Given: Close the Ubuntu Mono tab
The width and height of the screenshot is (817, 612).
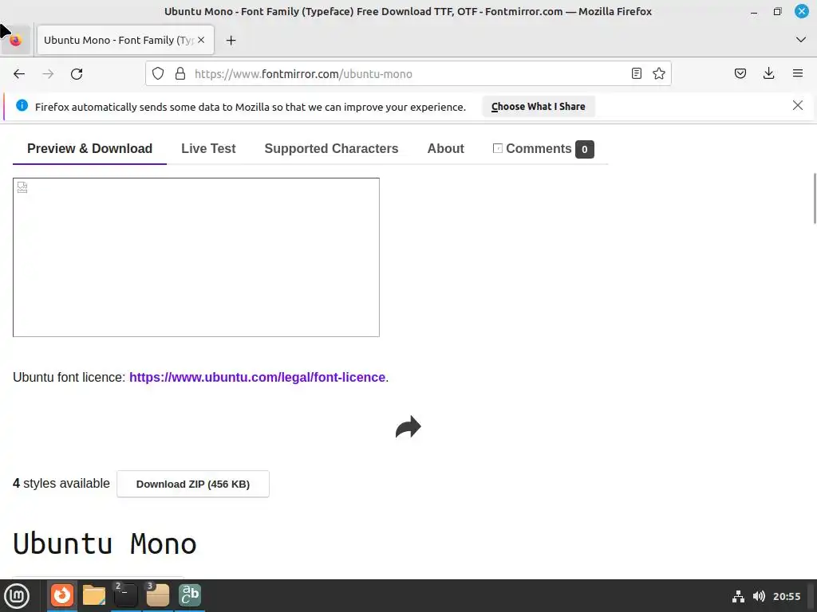Looking at the screenshot, I should tap(201, 40).
